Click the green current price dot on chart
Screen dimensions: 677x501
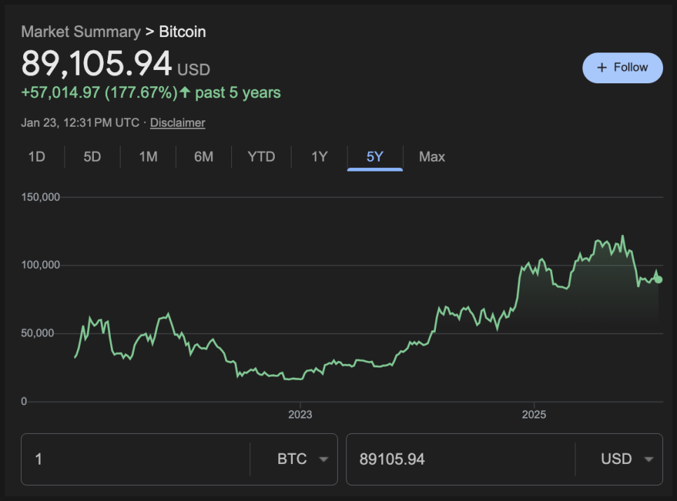coord(658,279)
